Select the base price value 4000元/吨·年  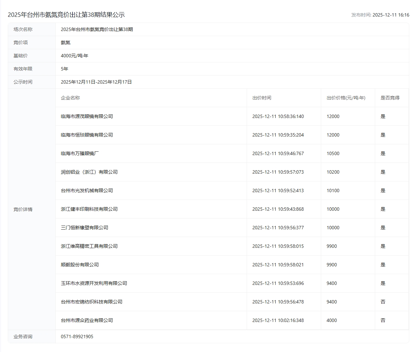74,56
